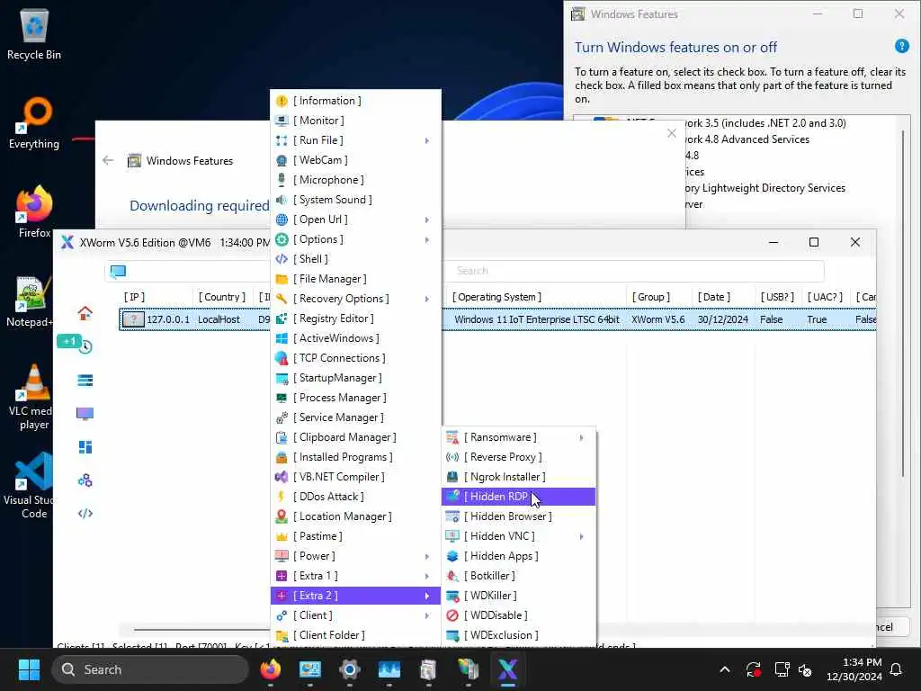
Task: Select the Information menu entry
Action: [x=355, y=101]
